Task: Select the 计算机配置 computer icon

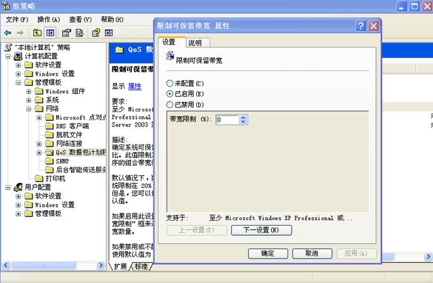Action: point(18,56)
